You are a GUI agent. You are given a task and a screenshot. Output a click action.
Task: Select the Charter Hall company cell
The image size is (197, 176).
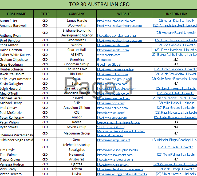[x=77, y=50]
